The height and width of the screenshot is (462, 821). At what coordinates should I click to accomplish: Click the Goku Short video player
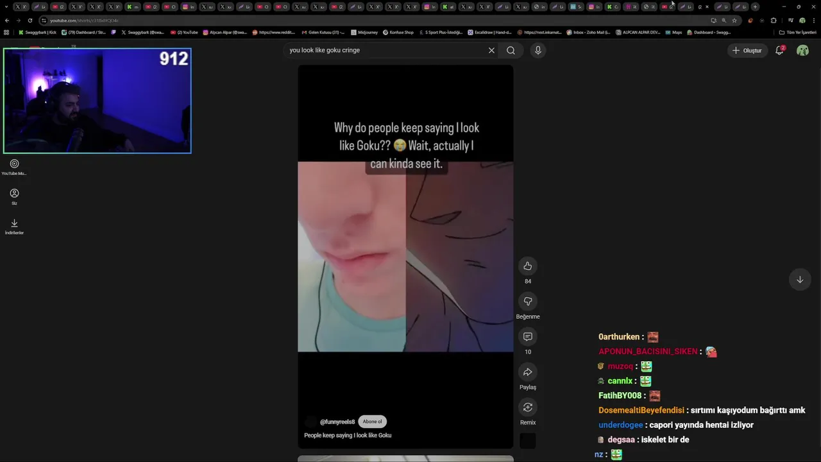405,257
